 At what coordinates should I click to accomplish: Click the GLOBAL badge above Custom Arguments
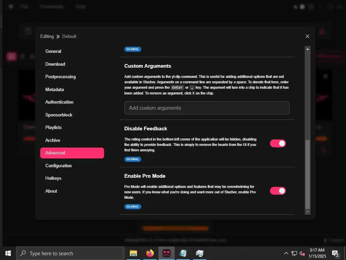[132, 49]
